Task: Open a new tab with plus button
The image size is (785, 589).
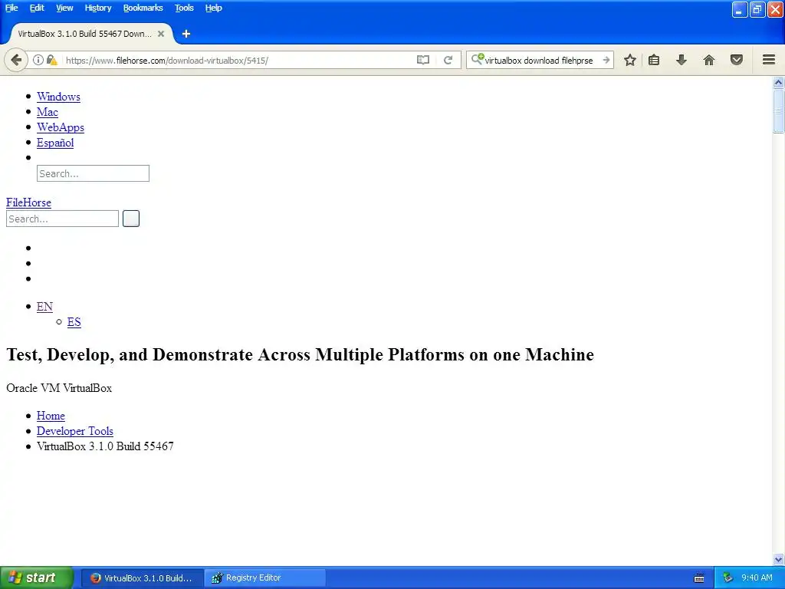Action: tap(186, 34)
